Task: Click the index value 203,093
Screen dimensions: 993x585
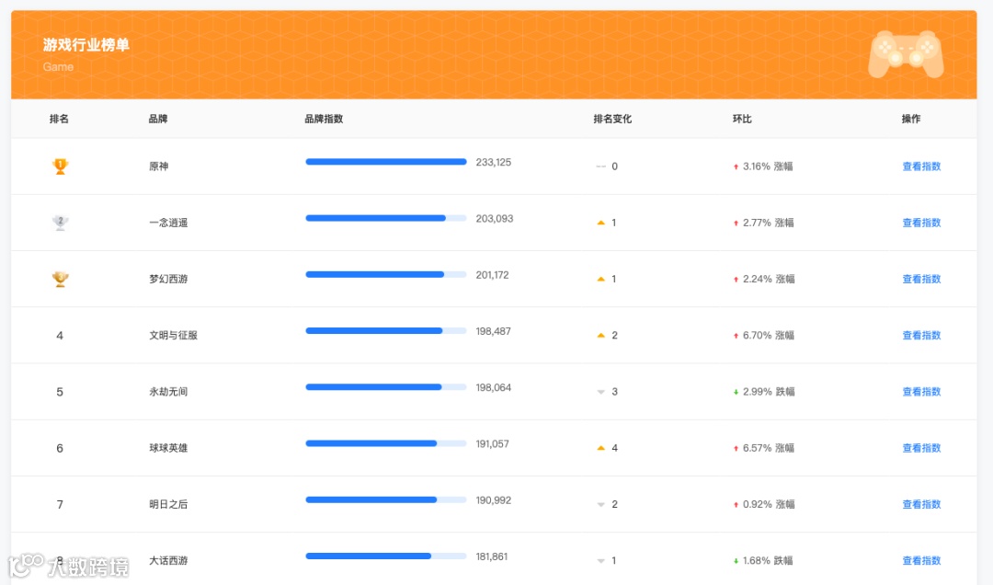Action: click(x=495, y=219)
